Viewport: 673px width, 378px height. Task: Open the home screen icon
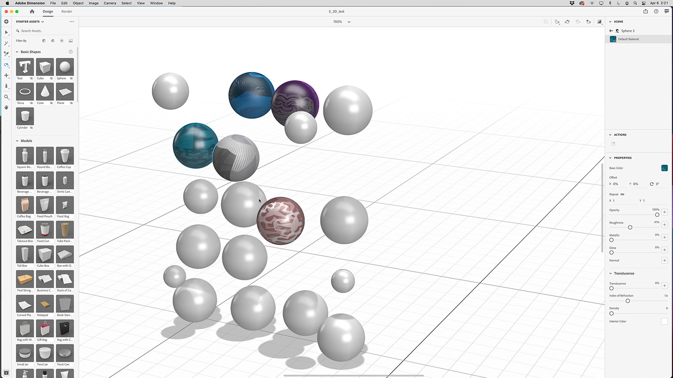pos(32,12)
